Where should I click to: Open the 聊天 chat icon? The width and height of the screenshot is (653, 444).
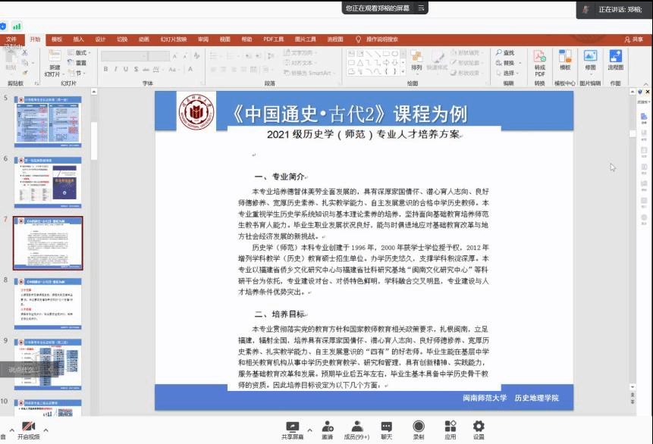click(386, 430)
